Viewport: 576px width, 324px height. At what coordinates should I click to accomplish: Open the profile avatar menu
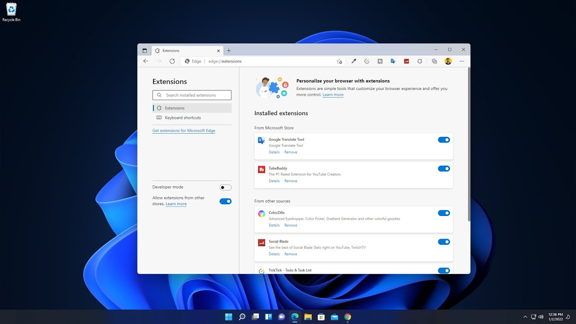point(448,61)
